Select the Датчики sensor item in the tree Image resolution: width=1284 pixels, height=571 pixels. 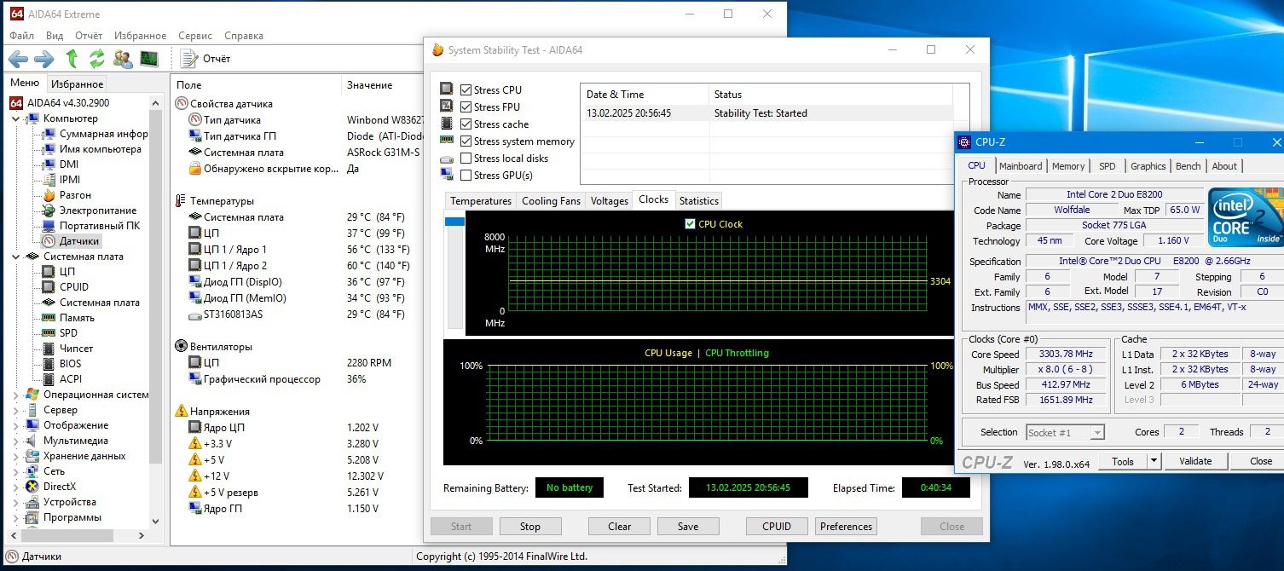coord(72,241)
